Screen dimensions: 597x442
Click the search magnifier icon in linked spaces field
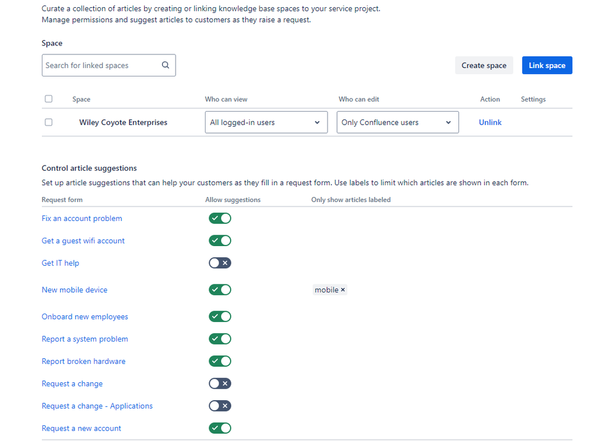166,66
